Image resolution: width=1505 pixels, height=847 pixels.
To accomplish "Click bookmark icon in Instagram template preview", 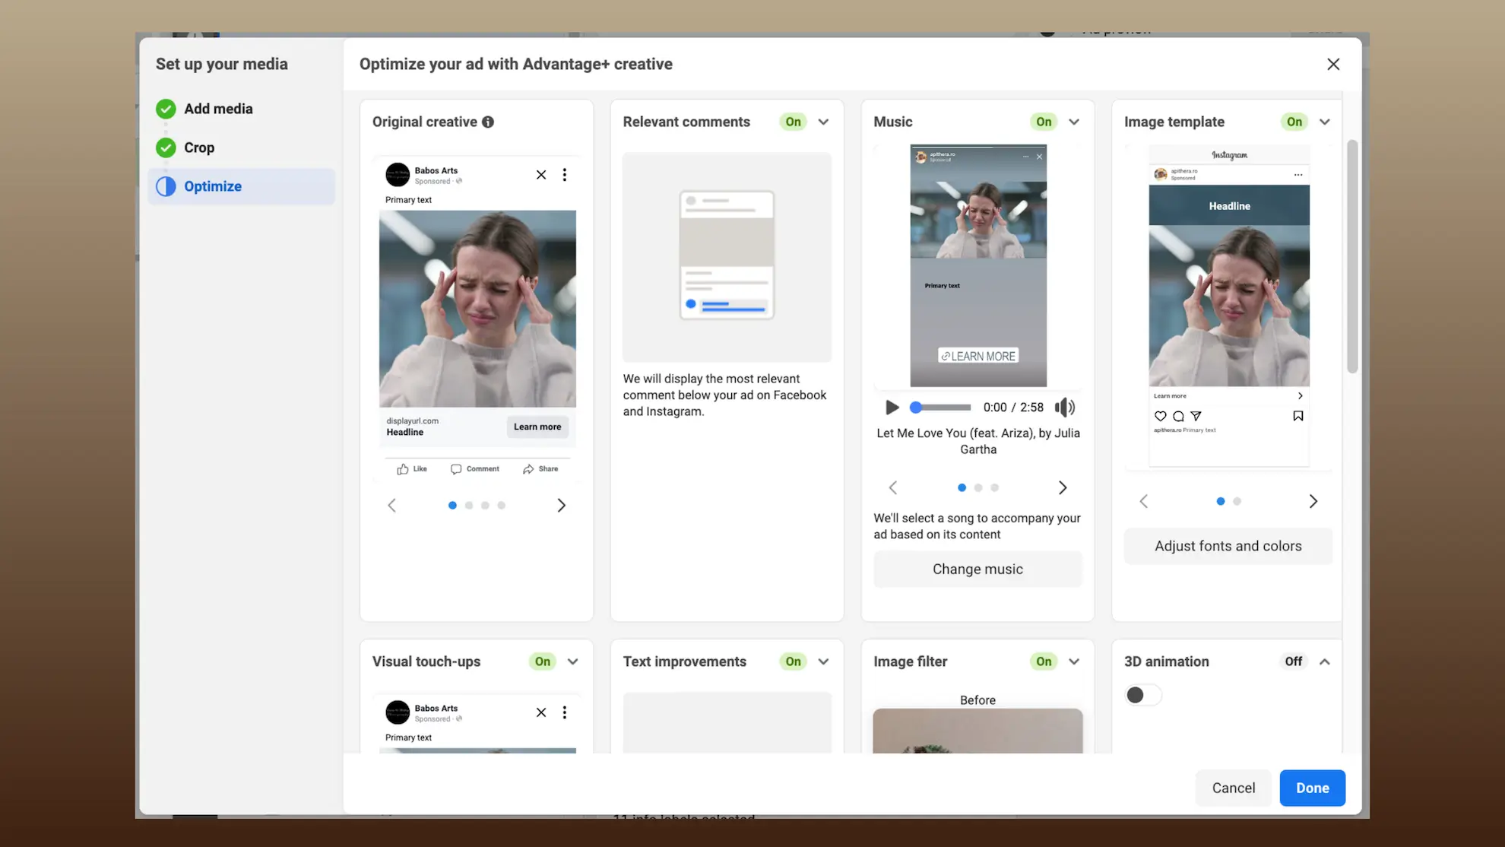I will (1298, 416).
